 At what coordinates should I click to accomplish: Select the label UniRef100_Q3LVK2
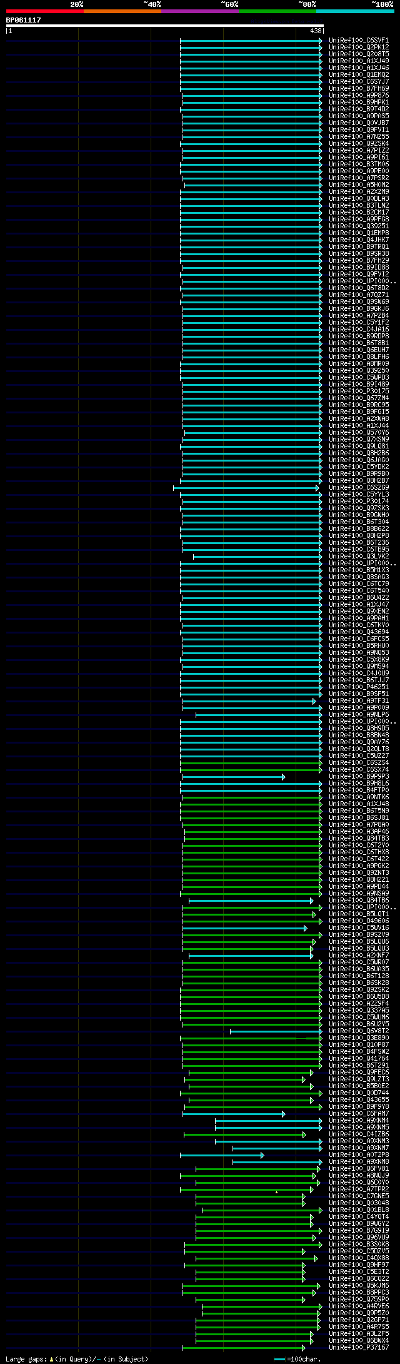[359, 557]
